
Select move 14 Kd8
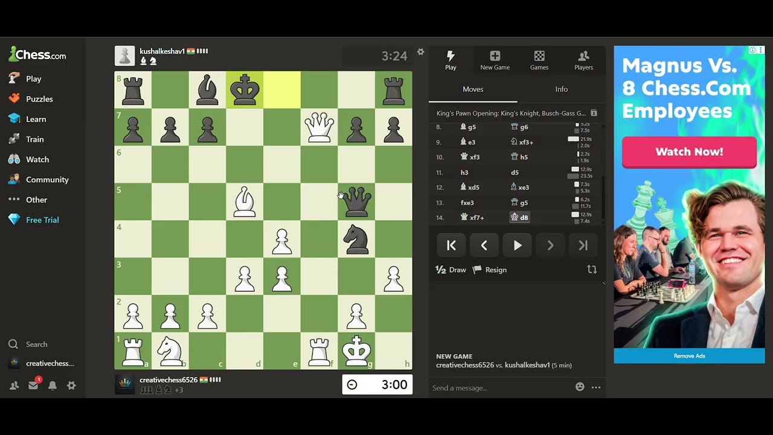pos(519,217)
